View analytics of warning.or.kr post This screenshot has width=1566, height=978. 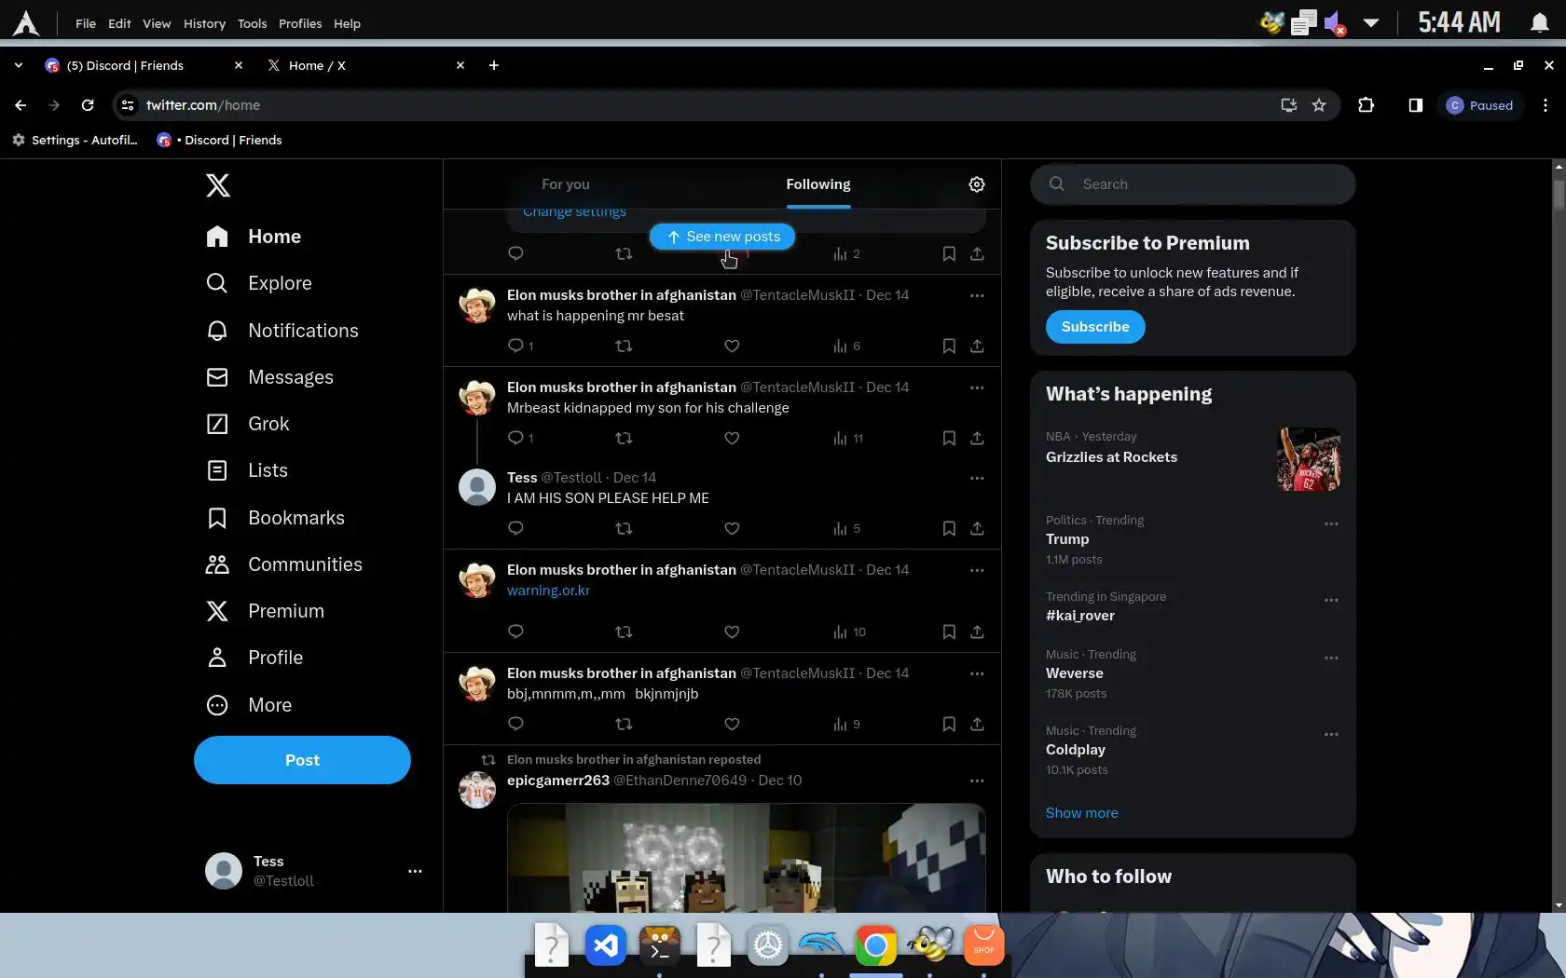pyautogui.click(x=849, y=632)
